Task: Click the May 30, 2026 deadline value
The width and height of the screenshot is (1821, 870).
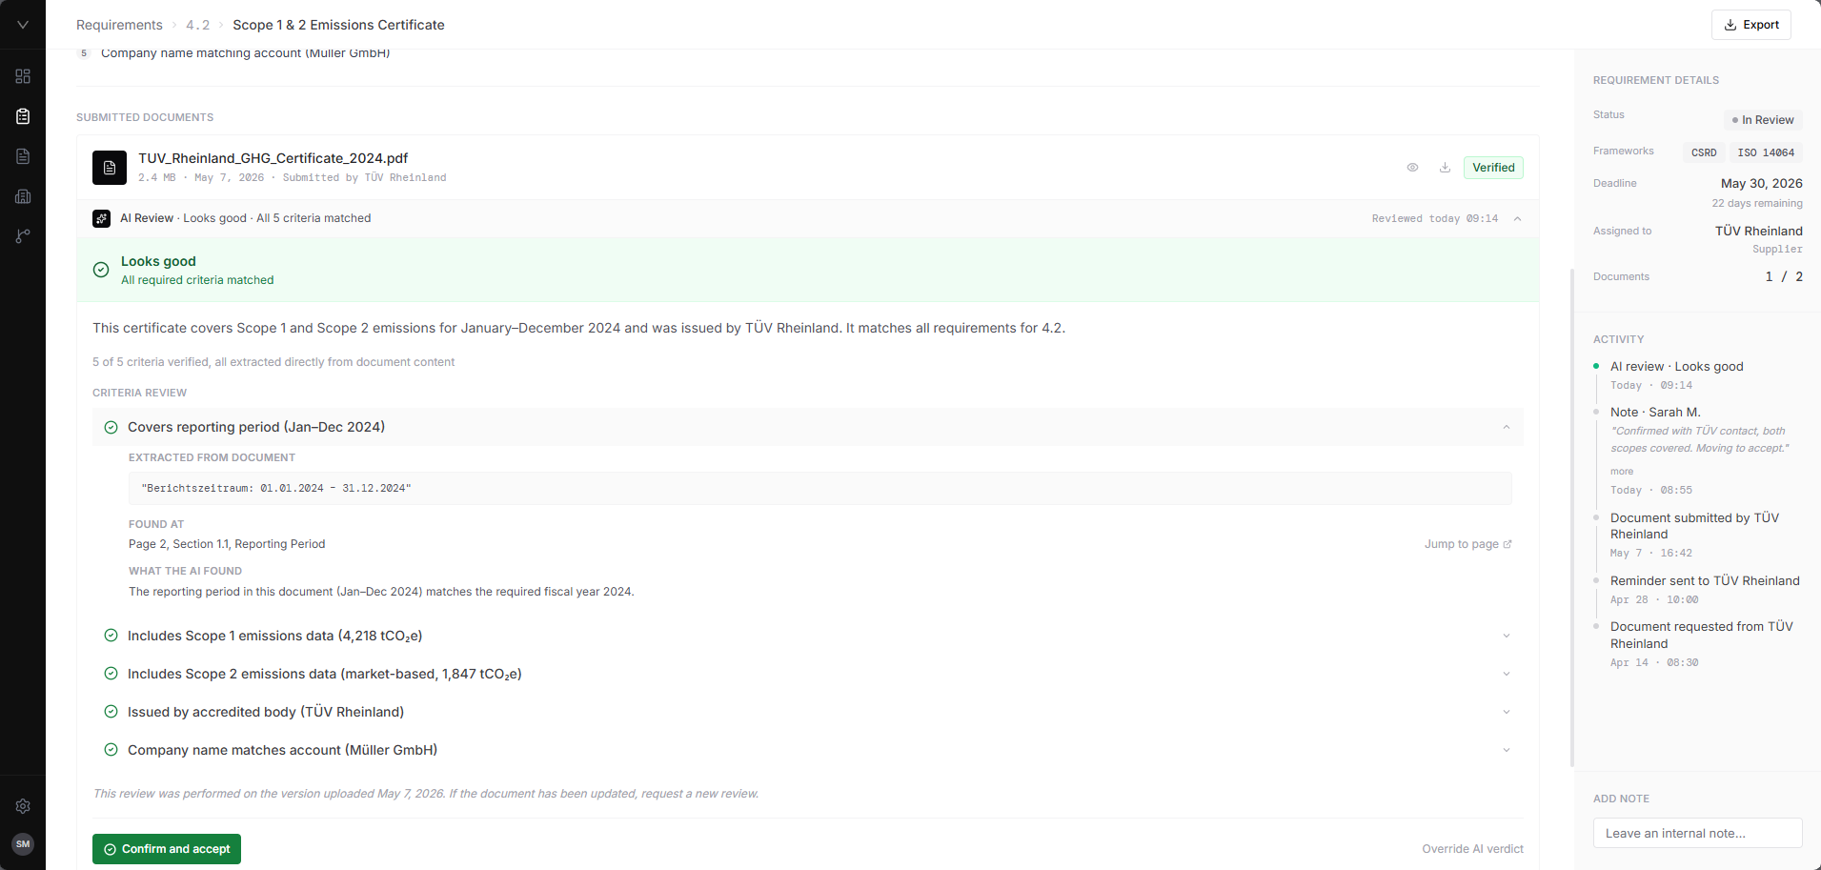Action: point(1761,183)
